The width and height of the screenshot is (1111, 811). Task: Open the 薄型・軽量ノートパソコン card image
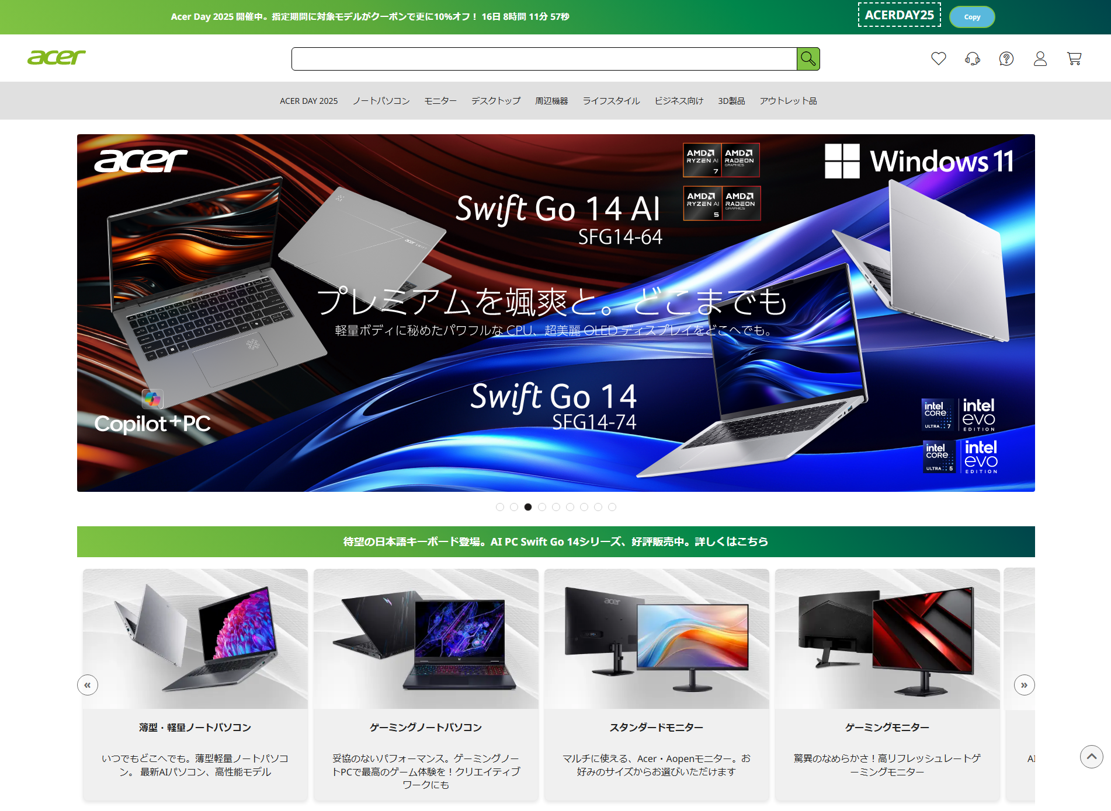pos(195,639)
